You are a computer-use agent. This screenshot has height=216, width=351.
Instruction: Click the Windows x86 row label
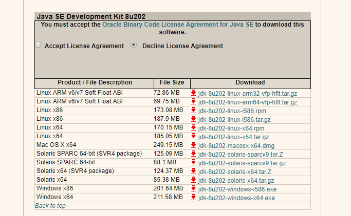54,188
